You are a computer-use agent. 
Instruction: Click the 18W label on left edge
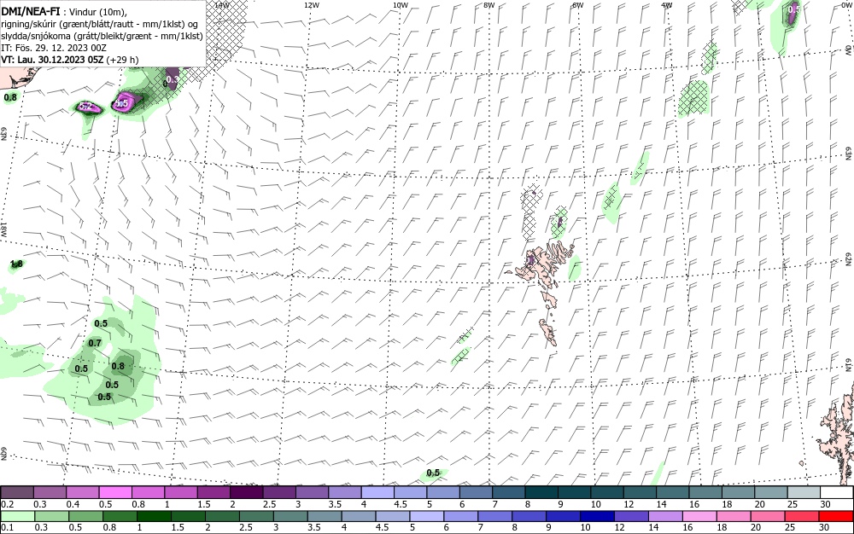coord(3,229)
